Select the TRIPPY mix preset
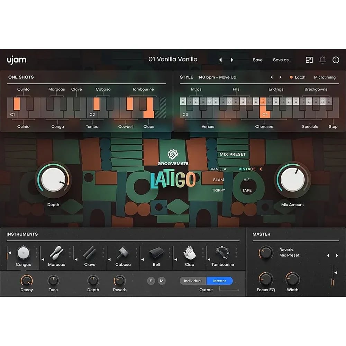 218,190
